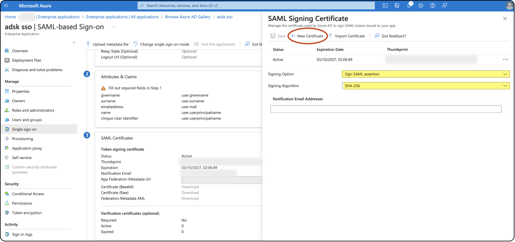
Task: Click the Deployment Plan book icon
Action: click(x=7, y=60)
